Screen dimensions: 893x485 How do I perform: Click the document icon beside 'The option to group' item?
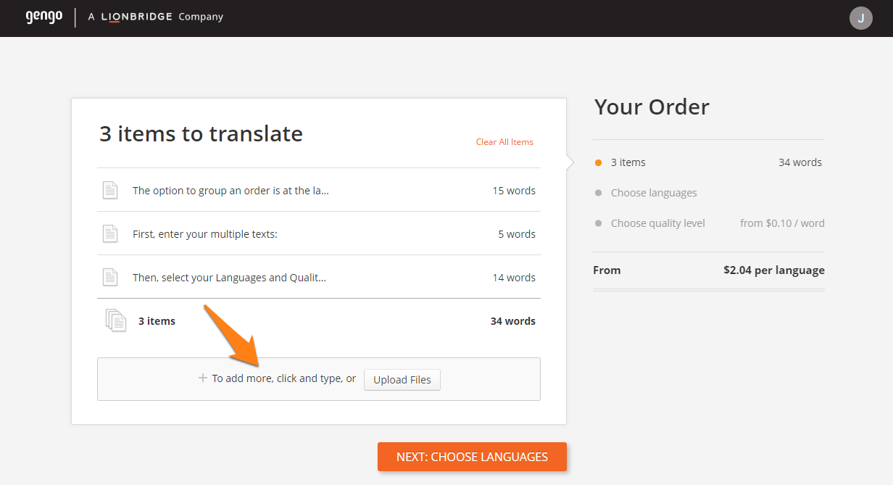click(110, 191)
